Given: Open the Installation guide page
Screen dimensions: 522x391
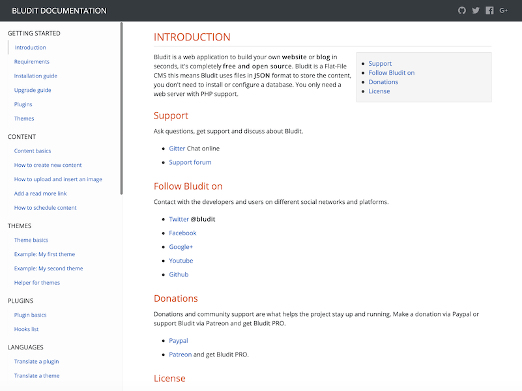Looking at the screenshot, I should coord(36,76).
